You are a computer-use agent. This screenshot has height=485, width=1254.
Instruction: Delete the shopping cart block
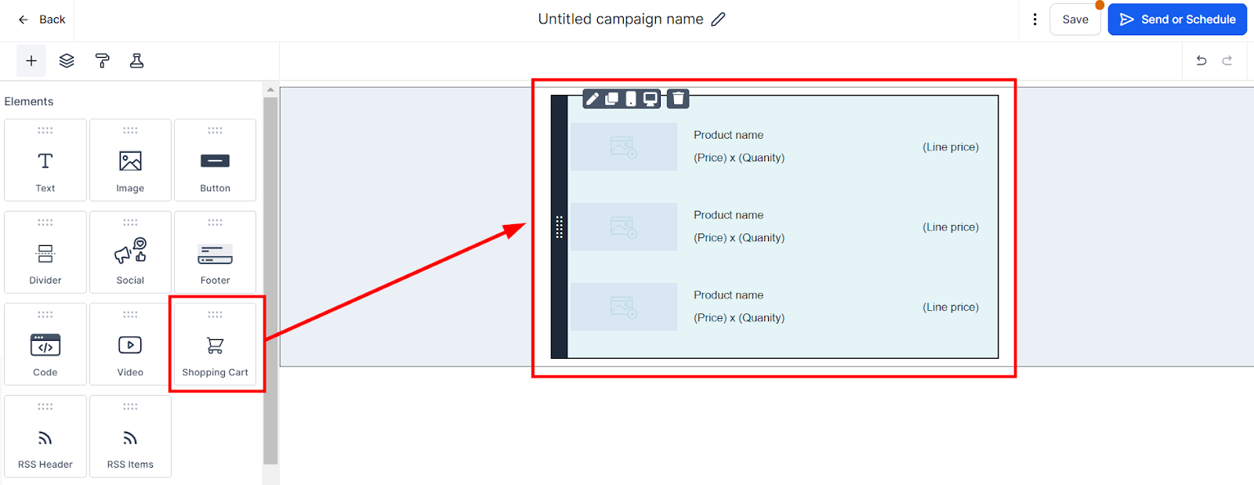tap(678, 99)
